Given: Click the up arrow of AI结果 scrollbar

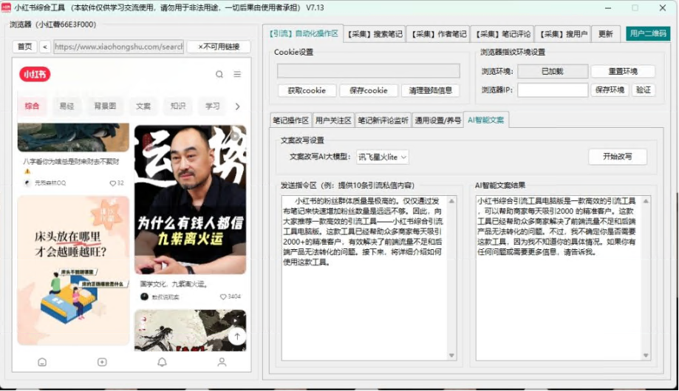Looking at the screenshot, I should click(x=646, y=201).
